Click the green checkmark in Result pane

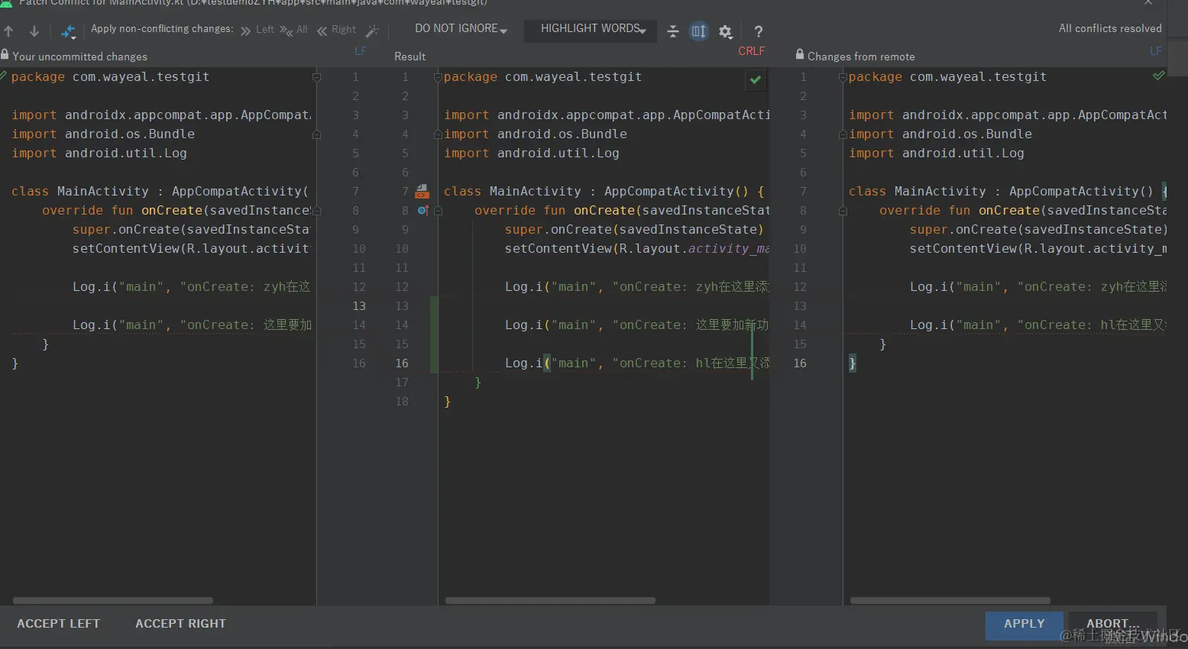click(756, 79)
